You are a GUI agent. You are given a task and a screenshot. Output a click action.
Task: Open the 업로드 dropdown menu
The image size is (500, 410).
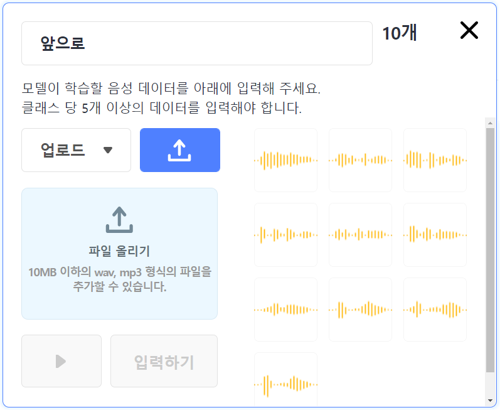click(76, 150)
